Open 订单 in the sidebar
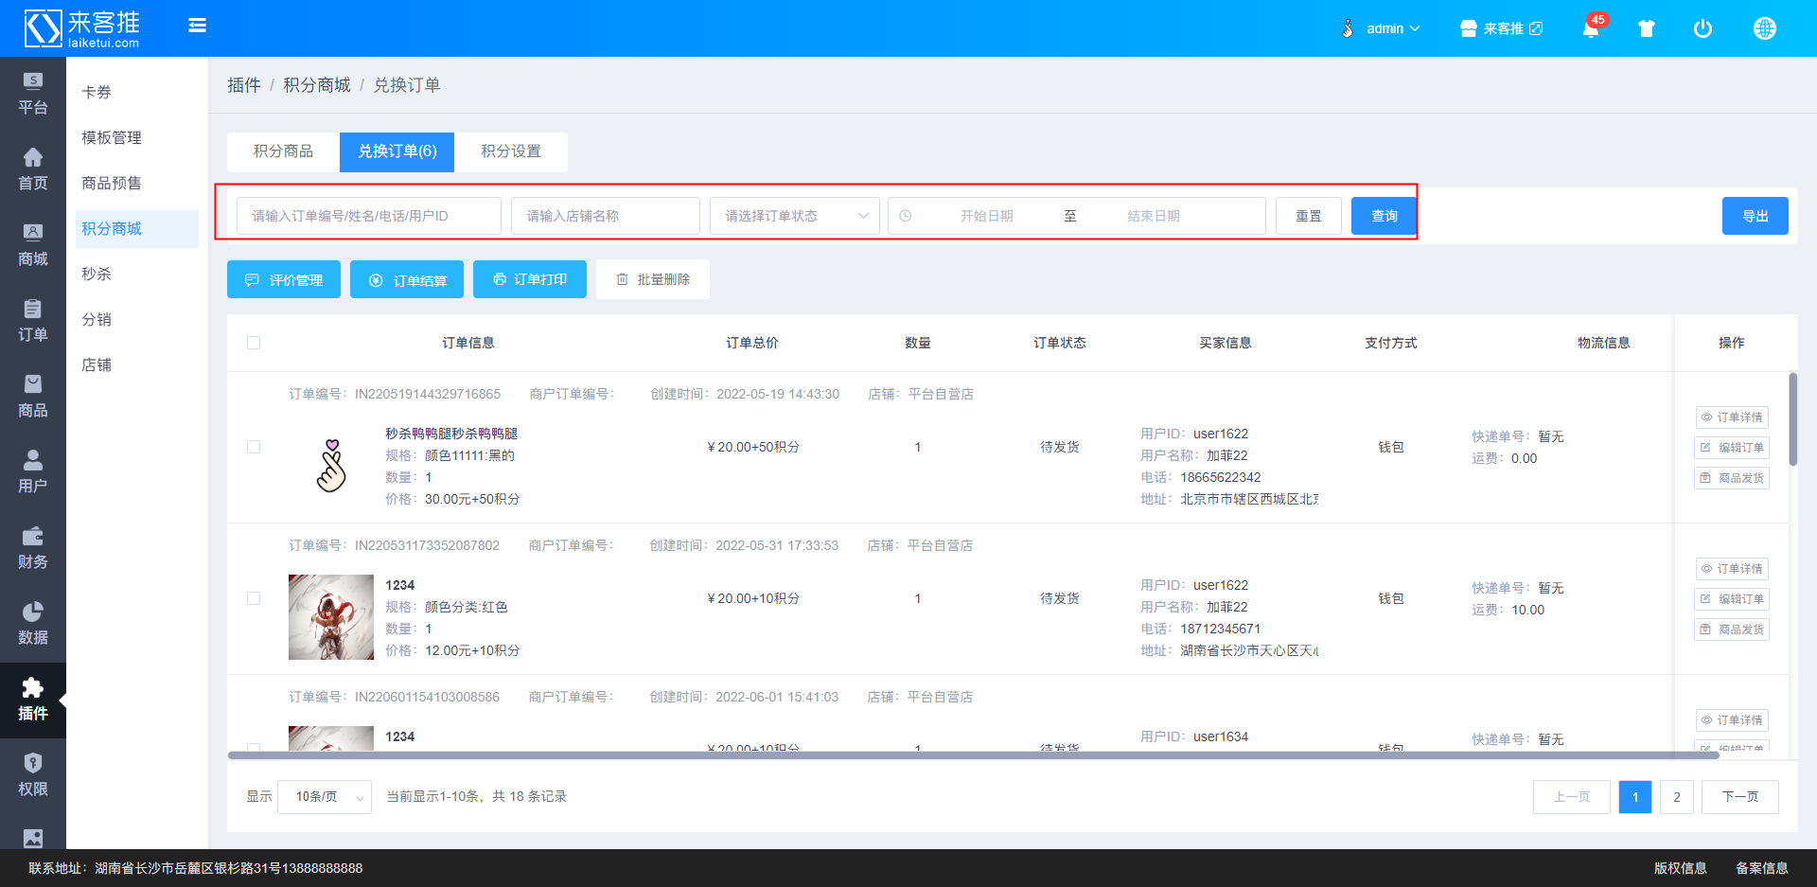The width and height of the screenshot is (1817, 887). coord(33,322)
